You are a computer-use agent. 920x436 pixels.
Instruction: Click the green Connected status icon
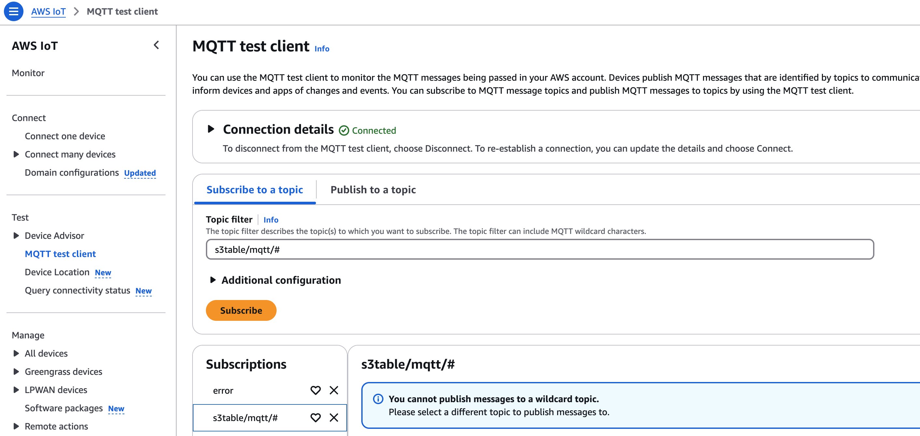coord(344,130)
